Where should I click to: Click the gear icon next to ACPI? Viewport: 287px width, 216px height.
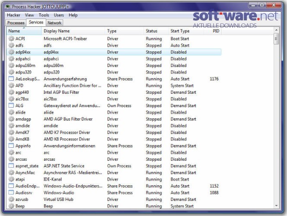(x=11, y=38)
